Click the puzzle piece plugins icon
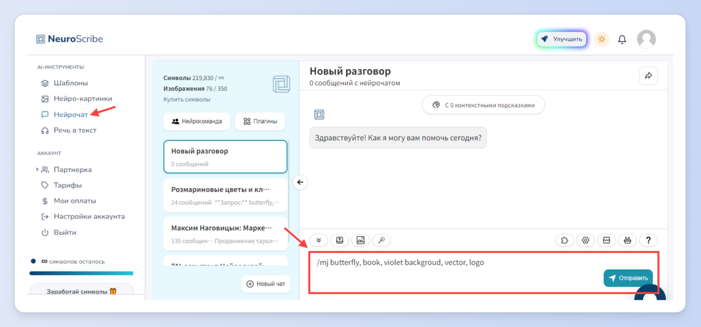 coord(565,240)
